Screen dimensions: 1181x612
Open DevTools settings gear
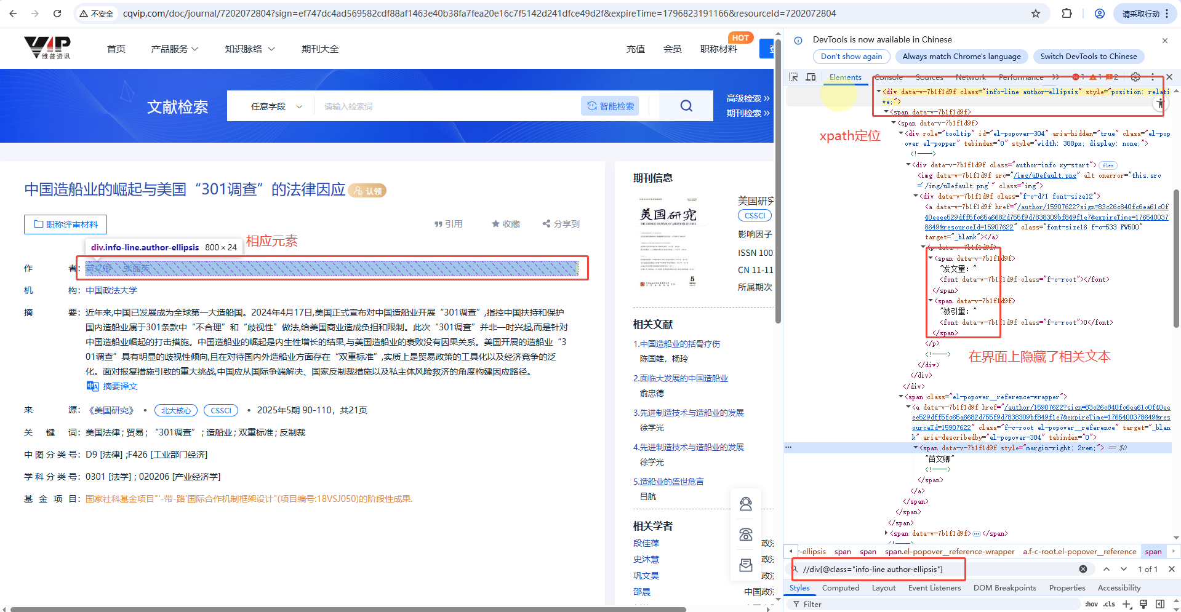[1135, 77]
